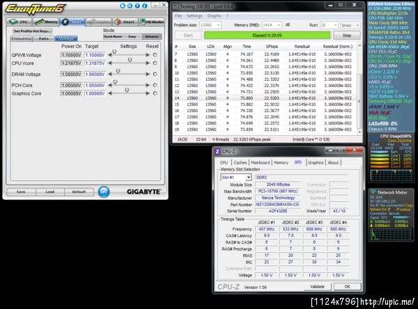
Task: Click the OK button in CPU-Z
Action: pyautogui.click(x=347, y=287)
